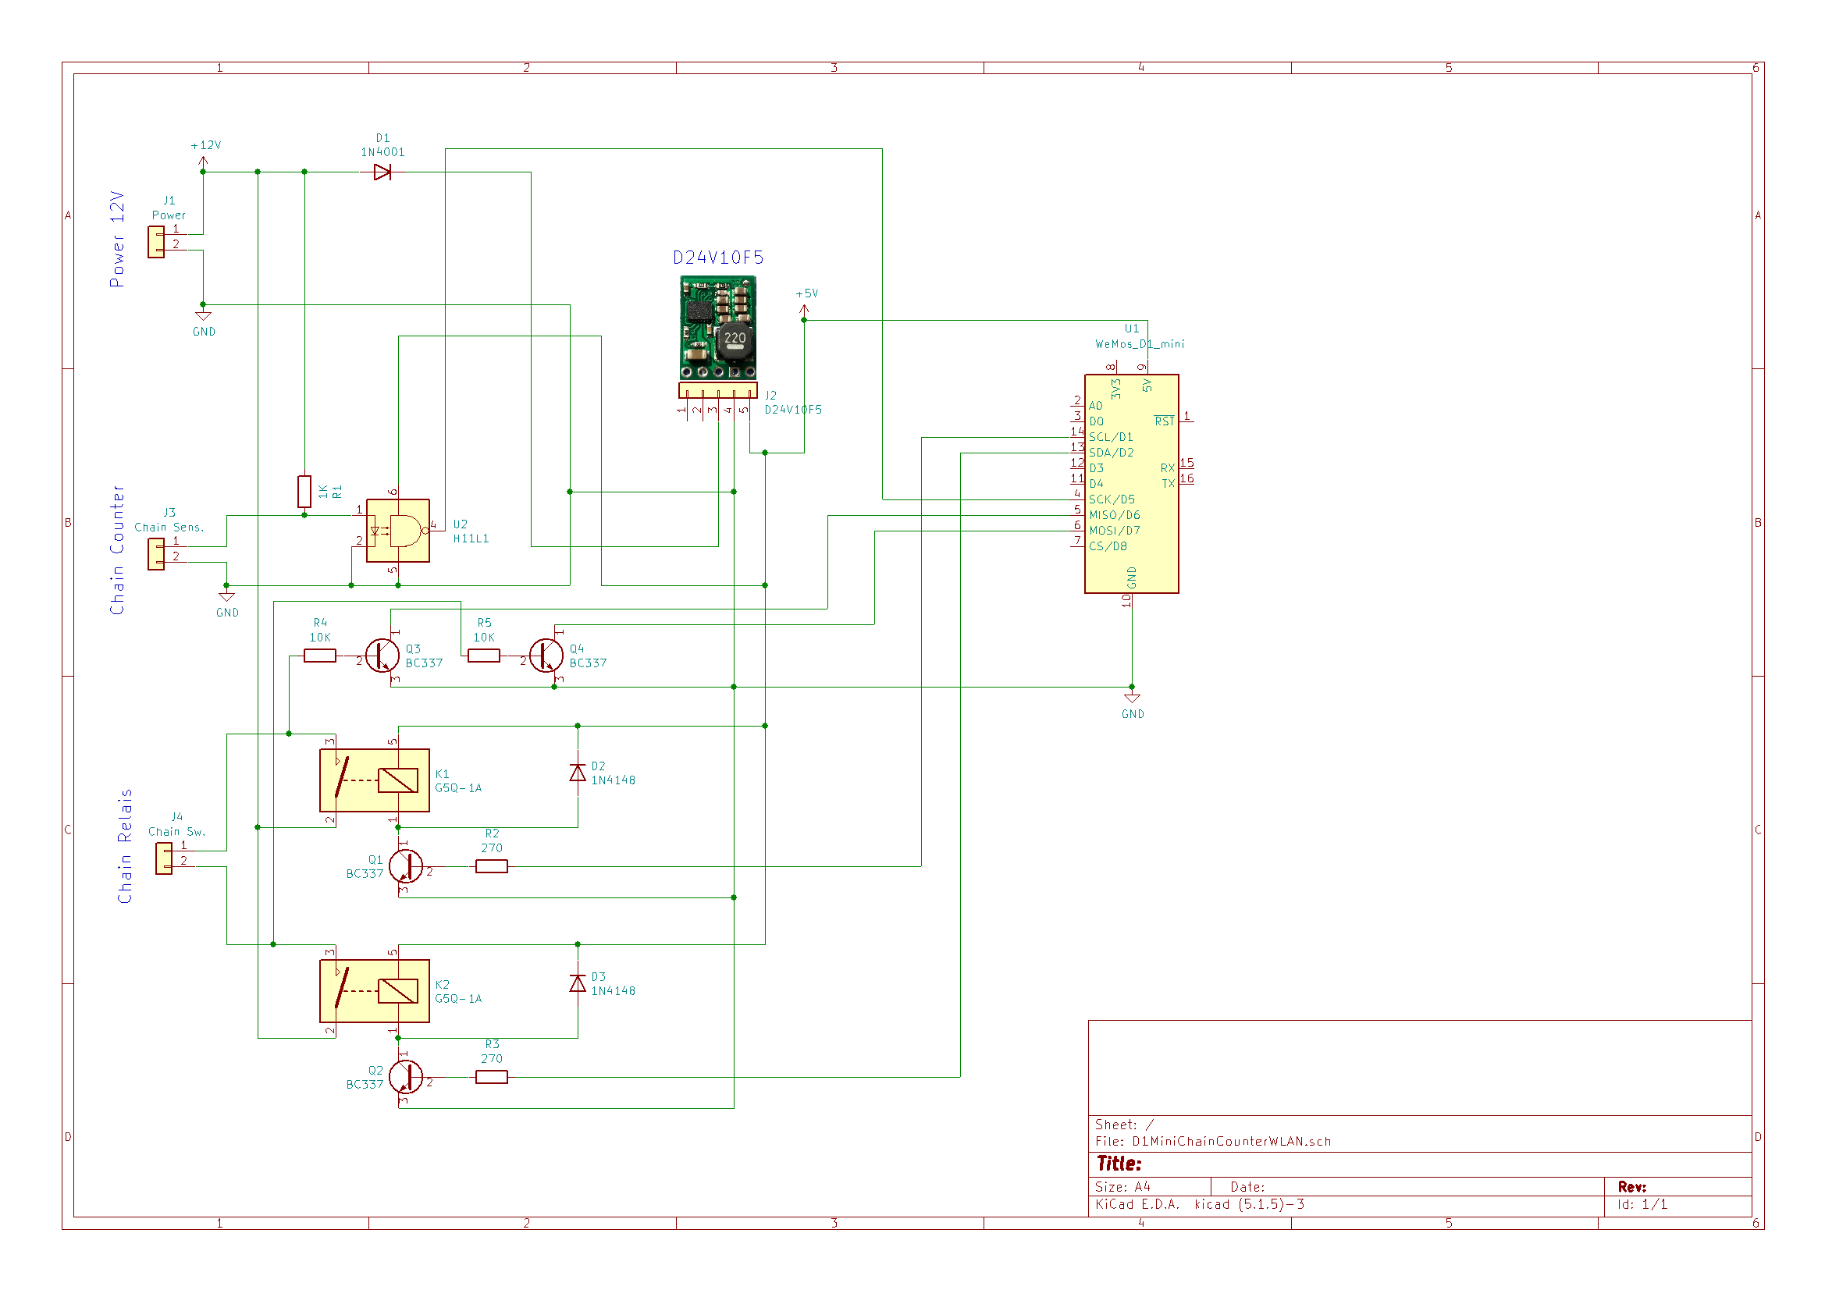The height and width of the screenshot is (1290, 1825).
Task: Select the K2 G5Q-1A relay symbol
Action: [375, 991]
